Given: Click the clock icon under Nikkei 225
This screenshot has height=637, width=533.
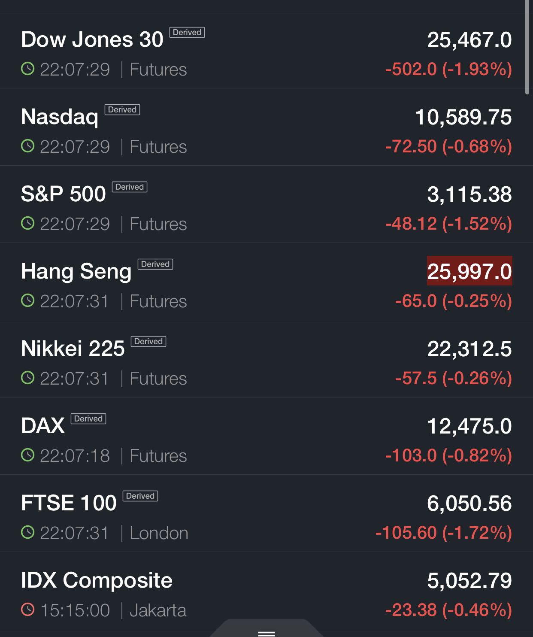Looking at the screenshot, I should (27, 378).
